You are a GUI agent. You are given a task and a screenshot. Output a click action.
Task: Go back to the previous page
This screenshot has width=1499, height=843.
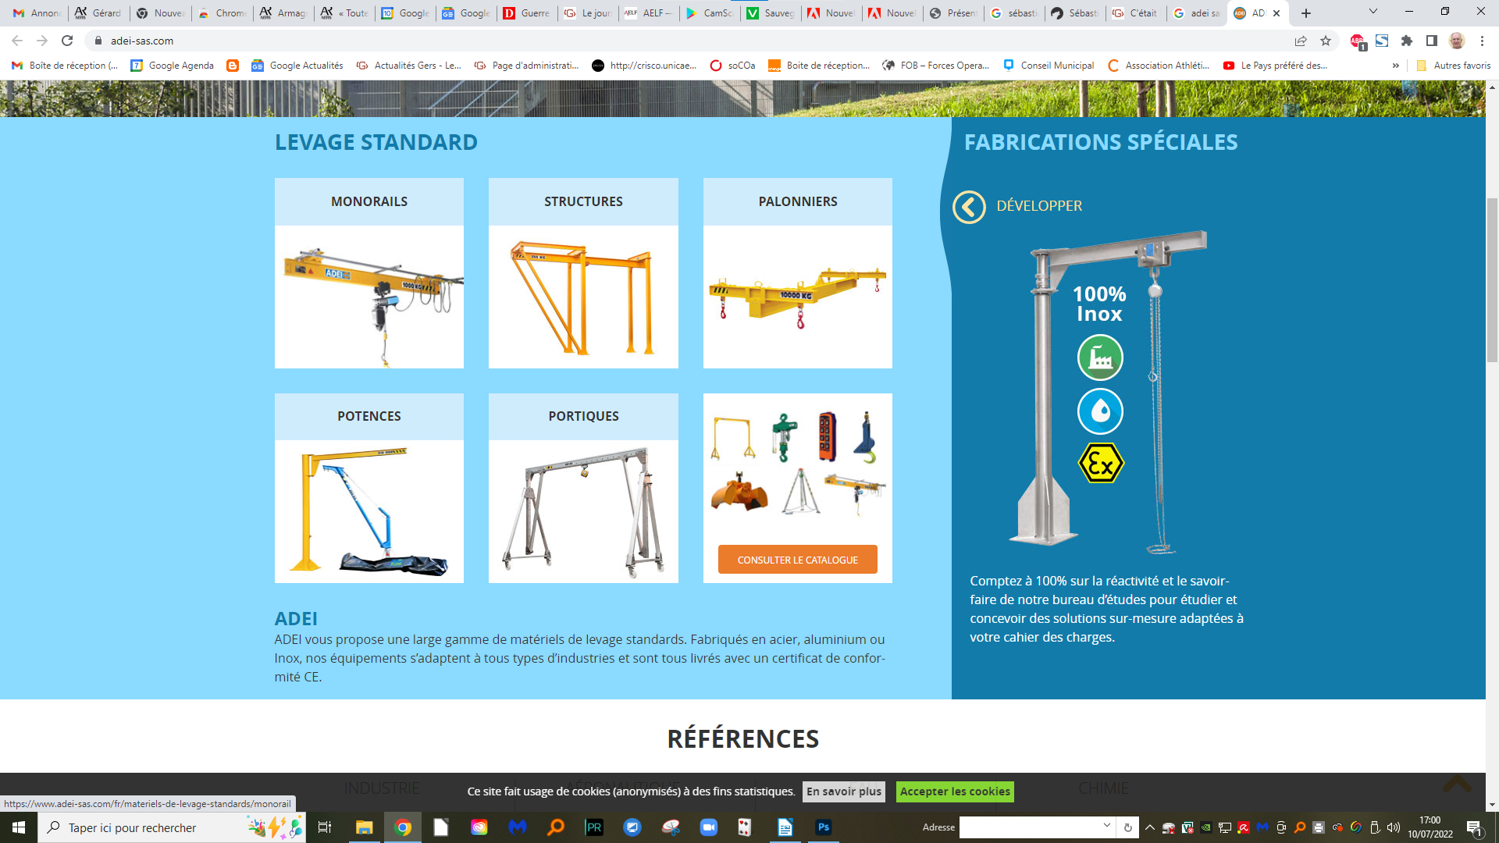click(17, 41)
